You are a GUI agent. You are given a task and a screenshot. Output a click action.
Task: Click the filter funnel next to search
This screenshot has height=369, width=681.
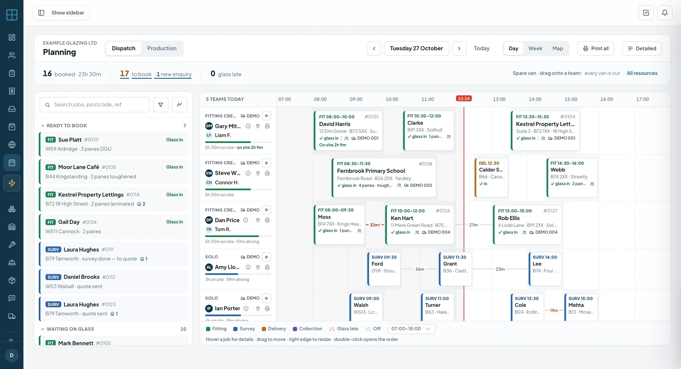pyautogui.click(x=161, y=105)
